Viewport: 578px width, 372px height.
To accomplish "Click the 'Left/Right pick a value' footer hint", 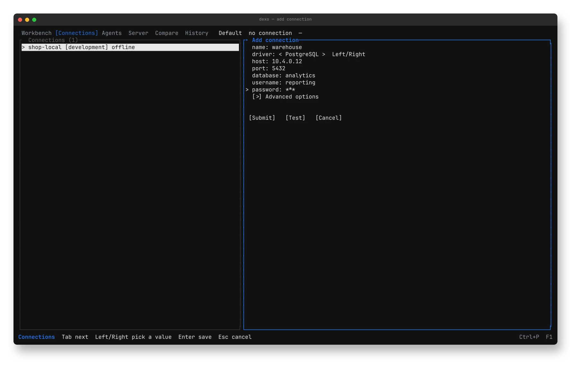I will tap(133, 337).
